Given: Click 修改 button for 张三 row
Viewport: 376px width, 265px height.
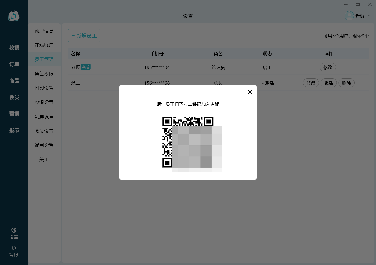Looking at the screenshot, I should (x=311, y=83).
